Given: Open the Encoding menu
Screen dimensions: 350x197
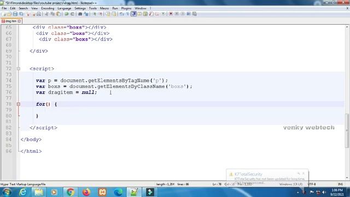Looking at the screenshot, I should click(48, 8).
